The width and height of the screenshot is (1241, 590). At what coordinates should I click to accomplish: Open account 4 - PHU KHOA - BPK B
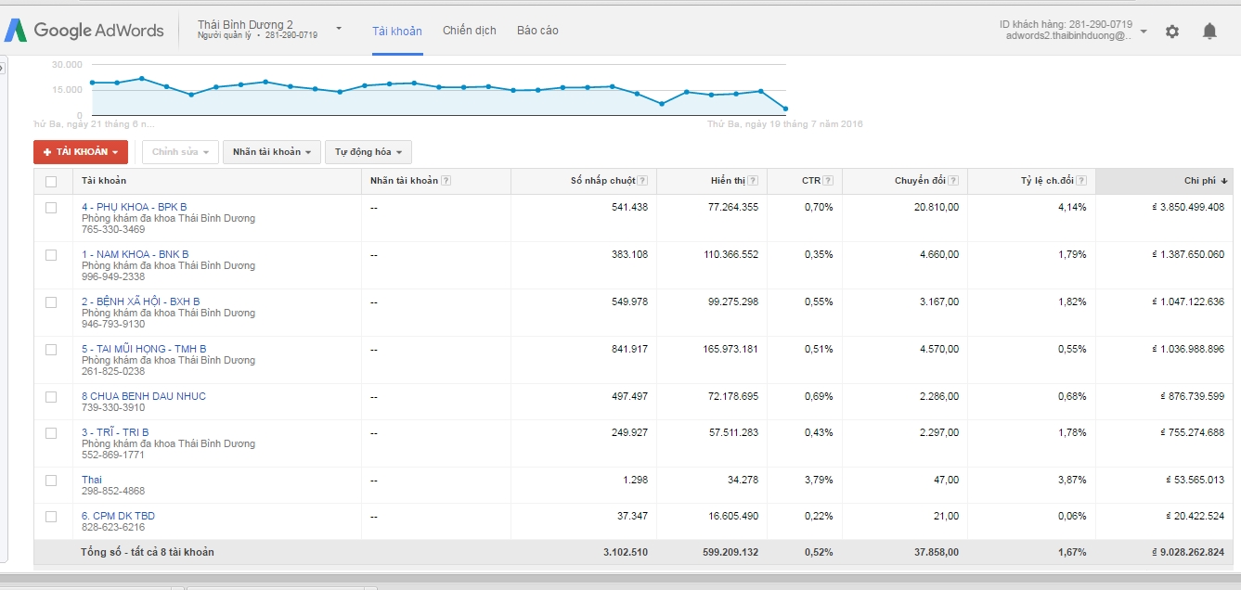[135, 207]
